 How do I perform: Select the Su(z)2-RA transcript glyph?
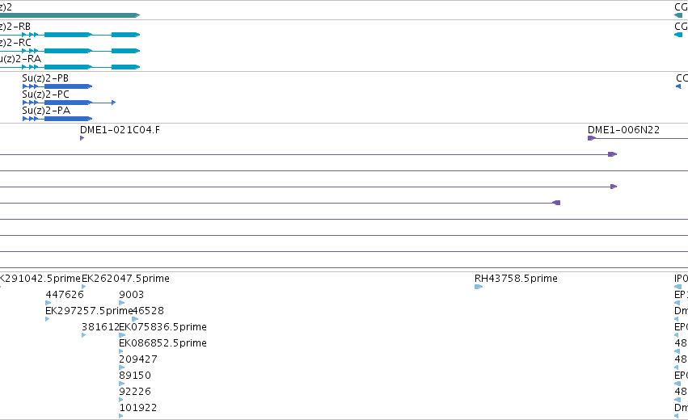(70, 67)
